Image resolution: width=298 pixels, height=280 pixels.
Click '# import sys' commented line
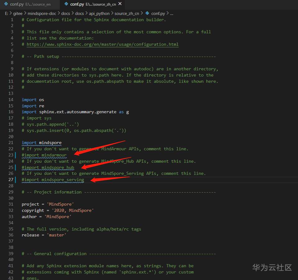tap(36, 118)
